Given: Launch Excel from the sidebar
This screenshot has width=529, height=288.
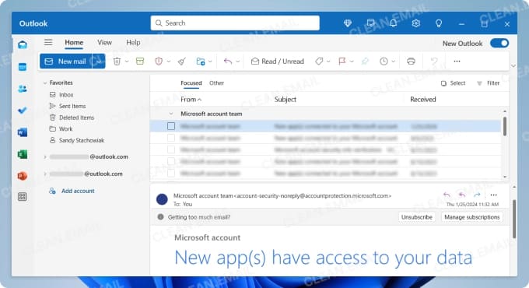Looking at the screenshot, I should [23, 154].
